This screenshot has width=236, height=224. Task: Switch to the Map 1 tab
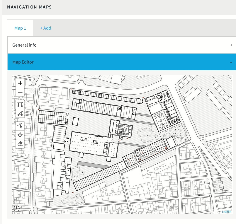tap(20, 28)
